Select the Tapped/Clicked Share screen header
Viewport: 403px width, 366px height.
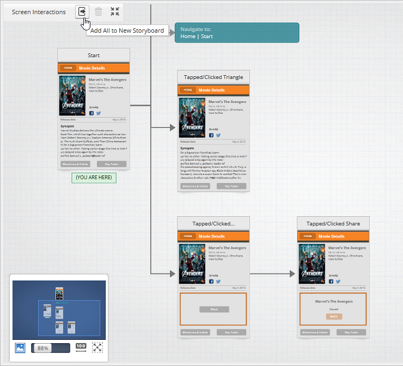point(333,224)
